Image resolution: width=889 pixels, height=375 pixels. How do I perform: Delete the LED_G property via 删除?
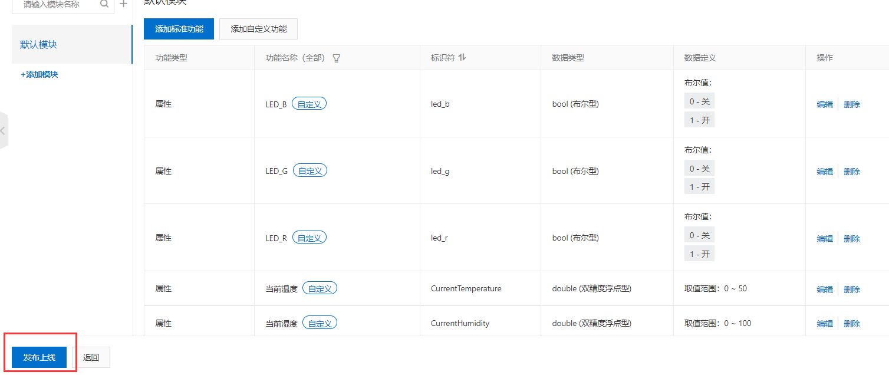click(x=852, y=170)
